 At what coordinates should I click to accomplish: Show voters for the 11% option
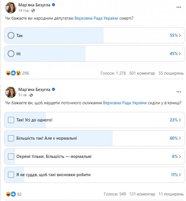tap(180, 175)
